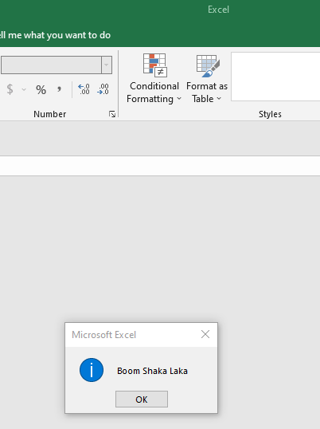
Task: Click inside the number format box
Action: pos(51,65)
